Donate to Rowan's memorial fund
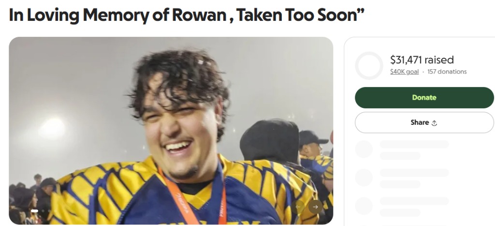Viewport: 495px width, 226px height. tap(424, 98)
